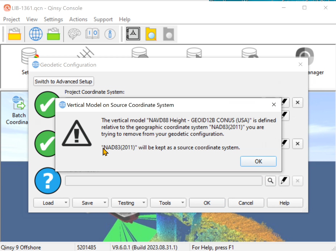Click the 'Qinsy 9 Offshore' status bar text

pyautogui.click(x=21, y=247)
